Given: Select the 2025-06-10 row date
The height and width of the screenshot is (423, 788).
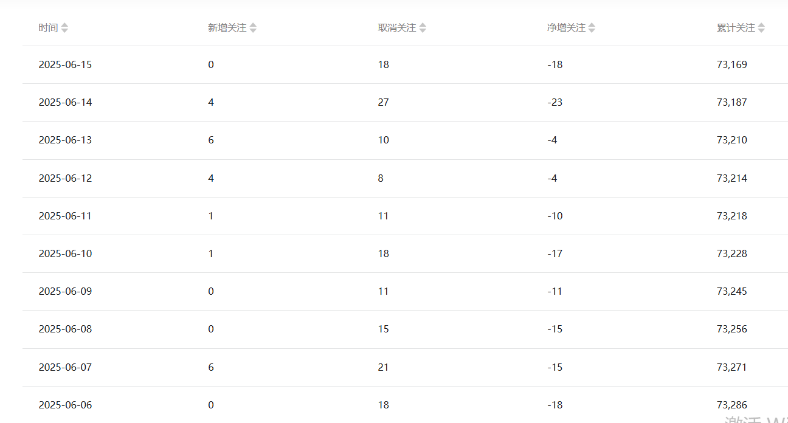Looking at the screenshot, I should 65,253.
